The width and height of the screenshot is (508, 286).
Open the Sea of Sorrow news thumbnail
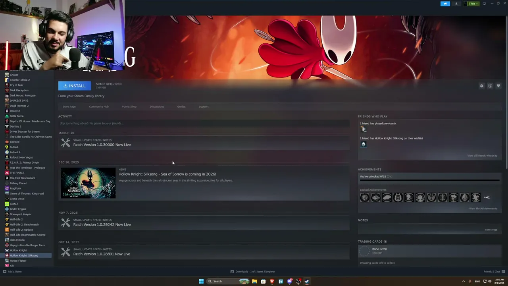tap(88, 183)
